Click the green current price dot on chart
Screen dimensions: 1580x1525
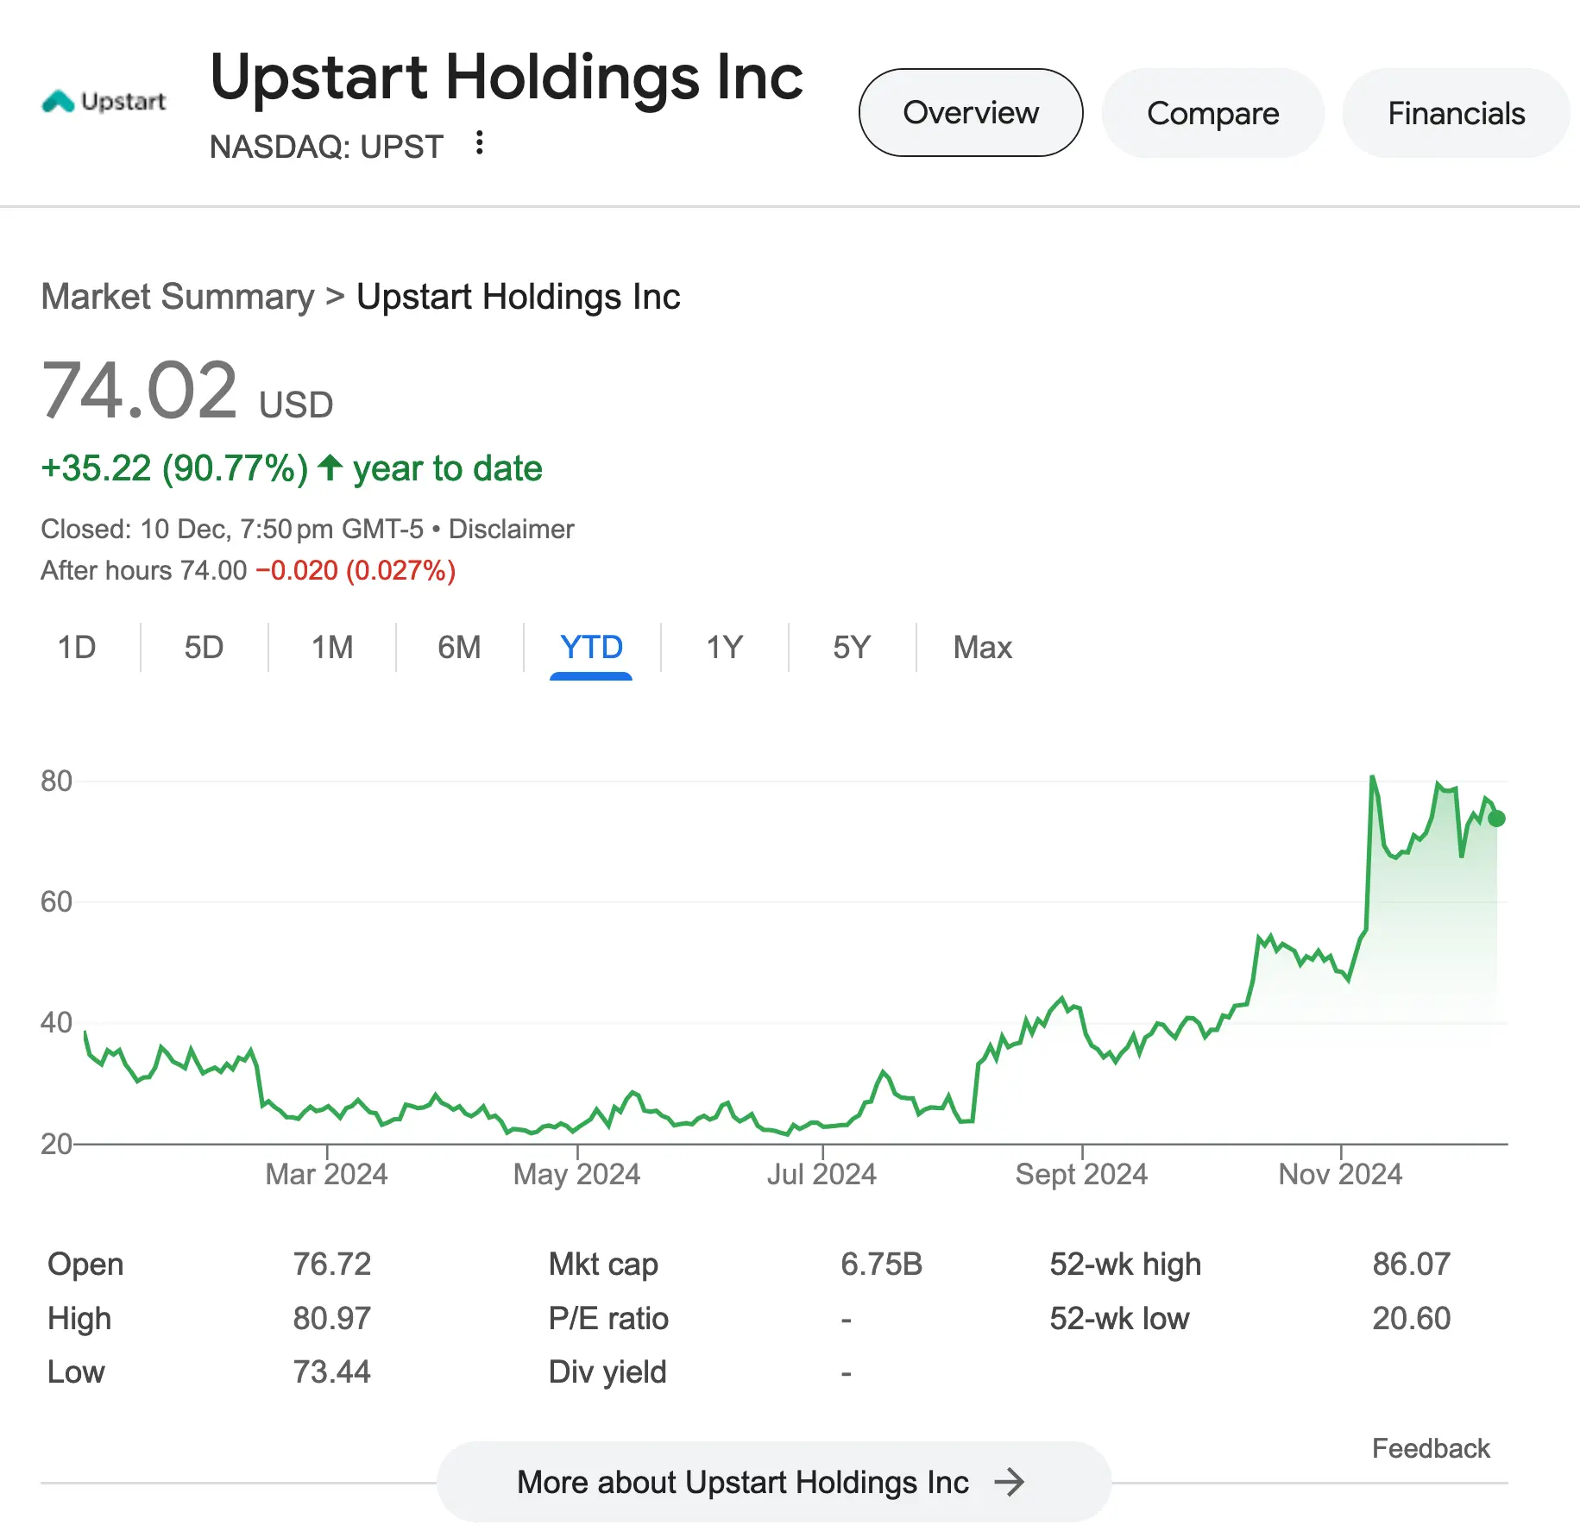coord(1496,819)
